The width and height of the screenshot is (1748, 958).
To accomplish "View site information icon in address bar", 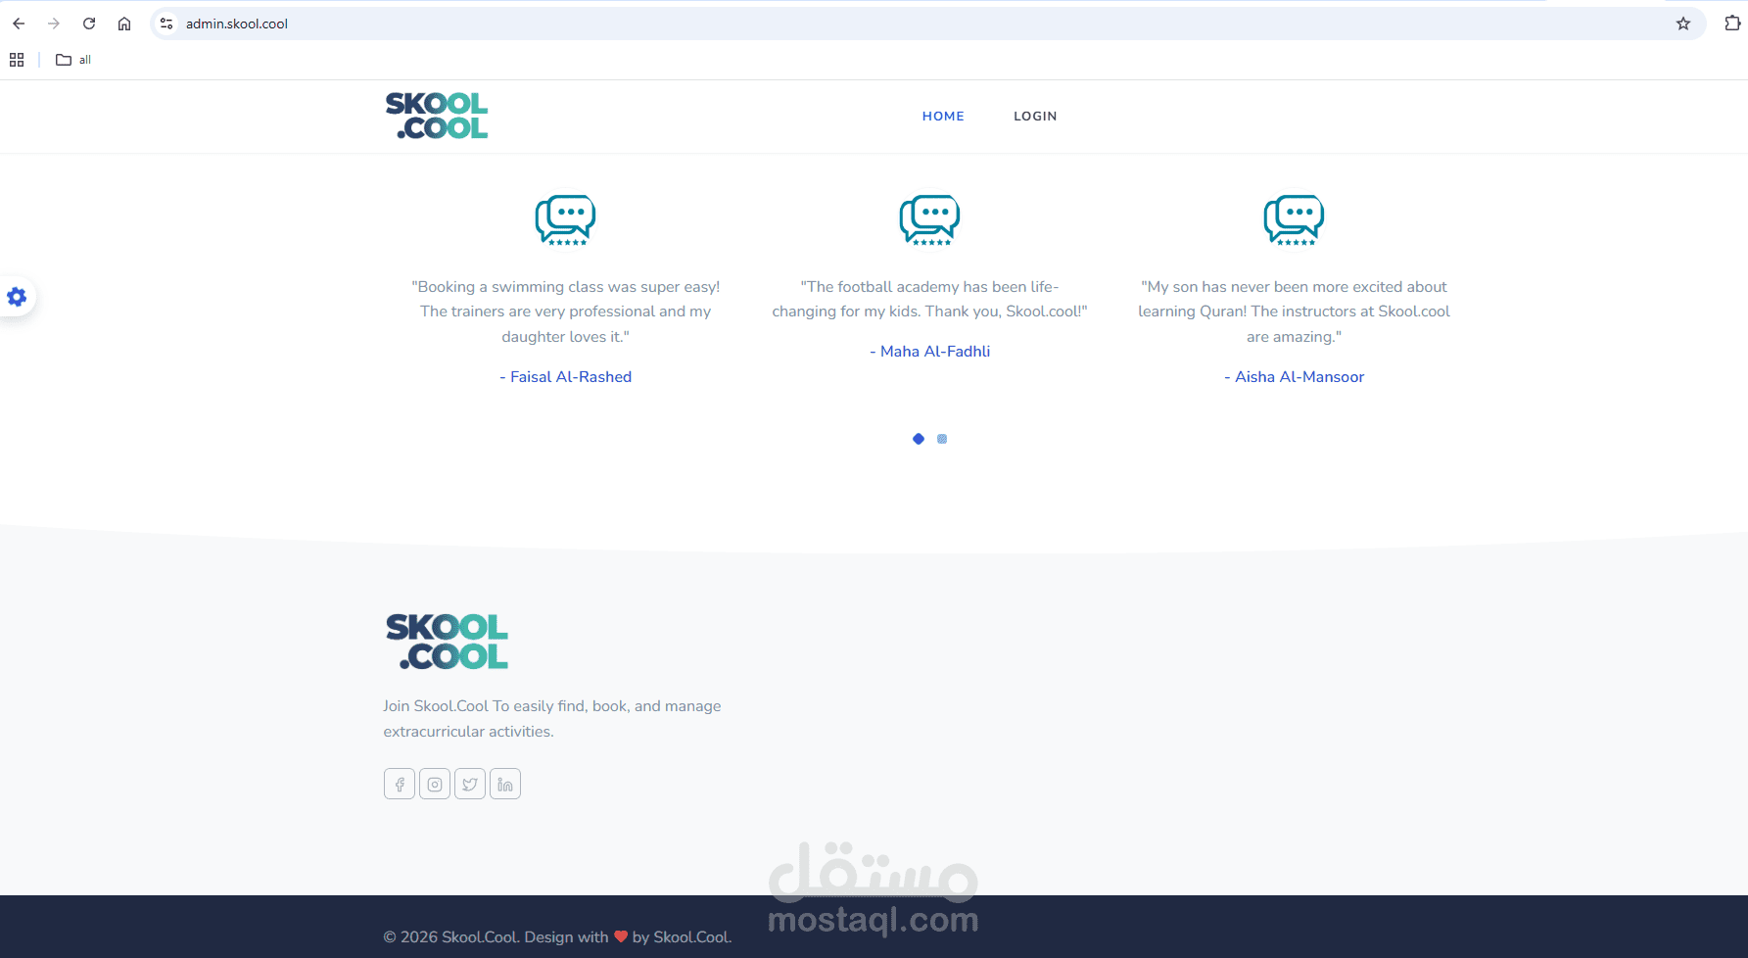I will point(166,24).
